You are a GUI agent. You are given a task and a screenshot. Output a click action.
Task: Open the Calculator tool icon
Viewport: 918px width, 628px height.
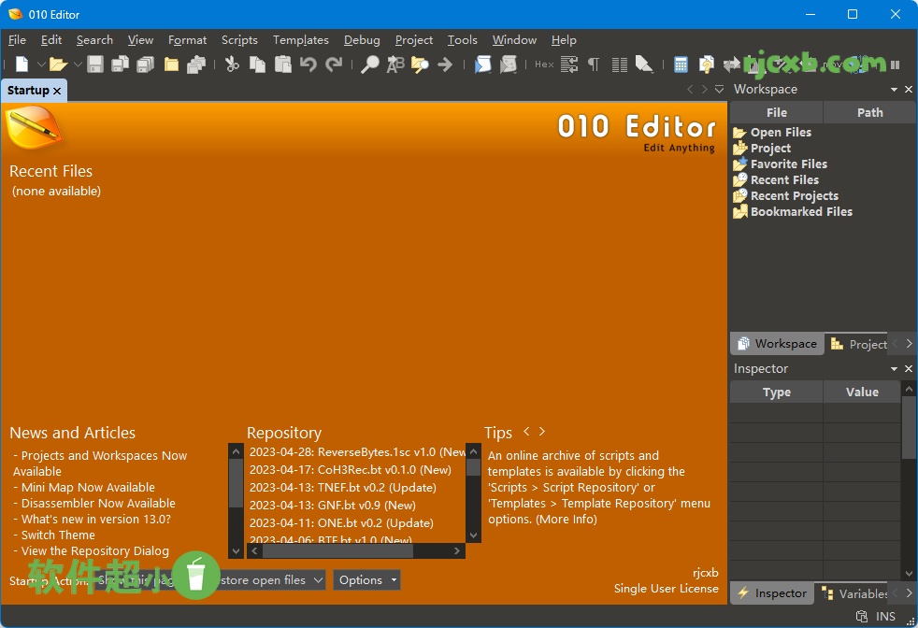pos(680,64)
